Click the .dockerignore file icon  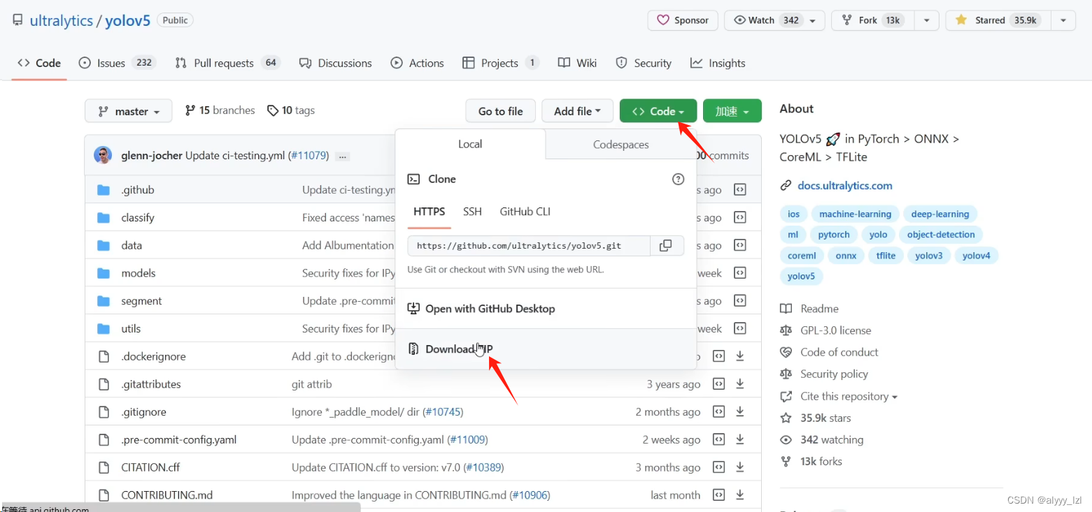pyautogui.click(x=104, y=356)
